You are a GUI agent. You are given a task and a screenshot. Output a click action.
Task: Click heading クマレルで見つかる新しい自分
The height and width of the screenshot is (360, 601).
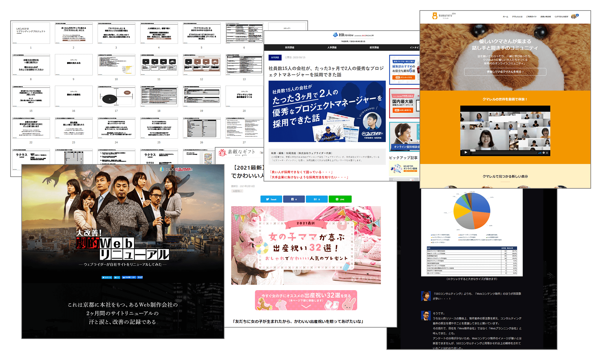[505, 176]
